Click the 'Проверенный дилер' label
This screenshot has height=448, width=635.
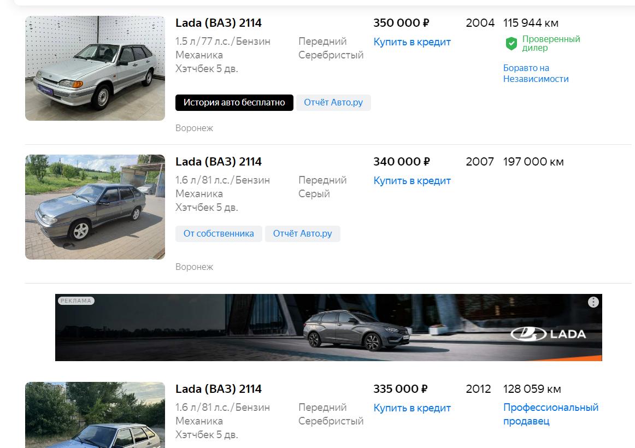click(x=551, y=43)
